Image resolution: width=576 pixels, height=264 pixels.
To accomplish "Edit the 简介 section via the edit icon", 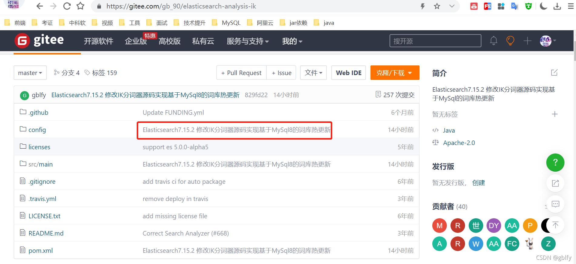I will [x=554, y=73].
